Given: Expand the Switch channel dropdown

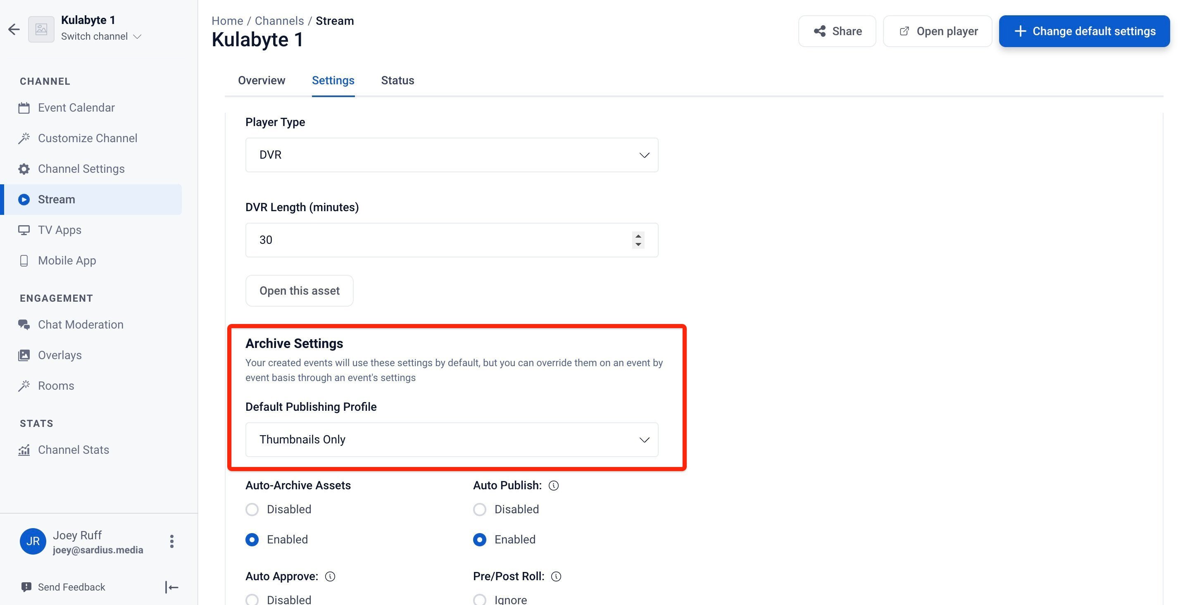Looking at the screenshot, I should point(101,36).
